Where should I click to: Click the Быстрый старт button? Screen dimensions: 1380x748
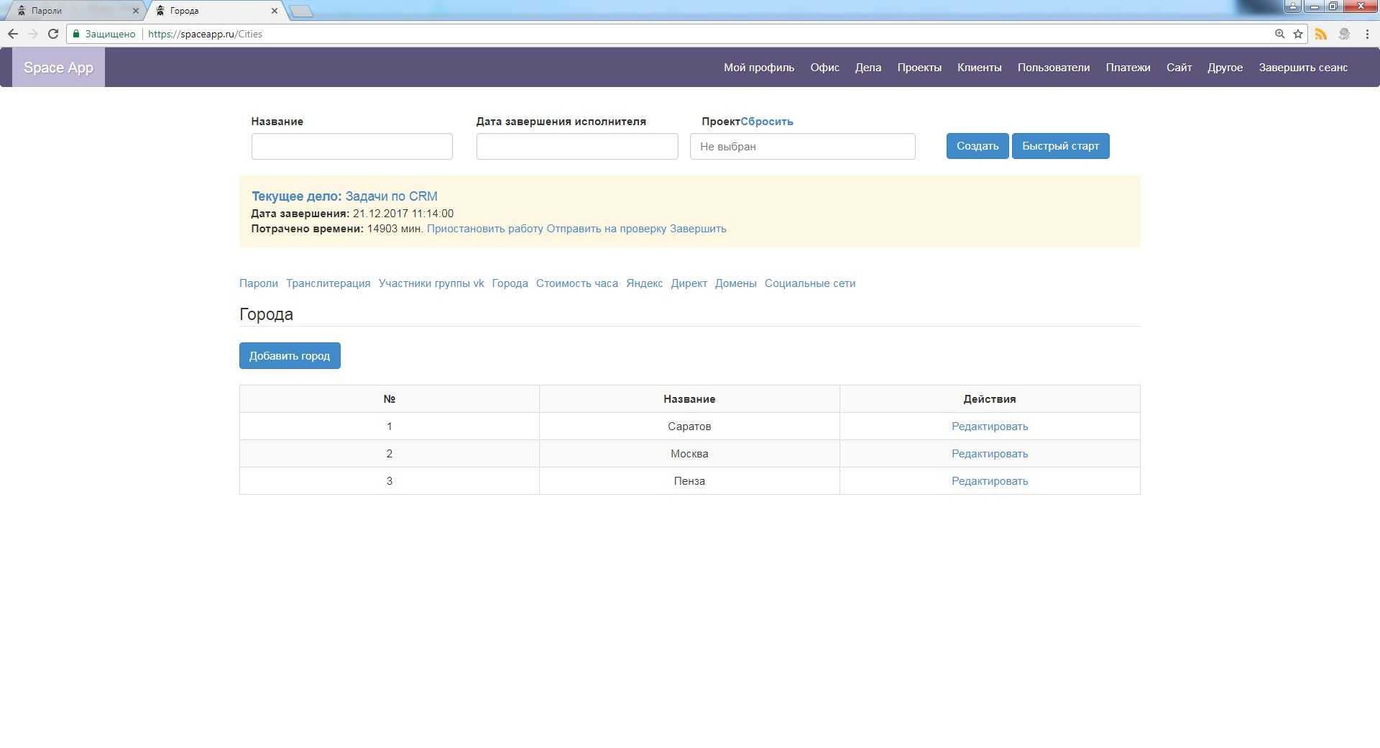point(1060,146)
